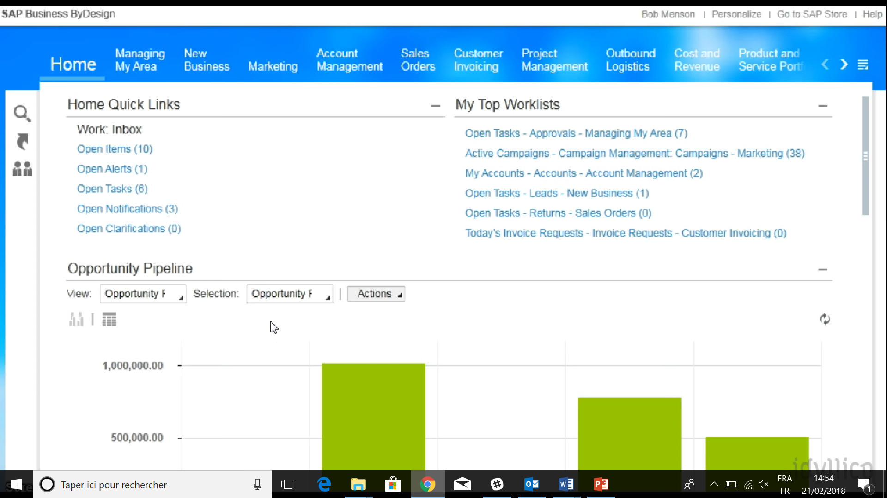887x498 pixels.
Task: Open the New Business work center
Action: [x=207, y=60]
